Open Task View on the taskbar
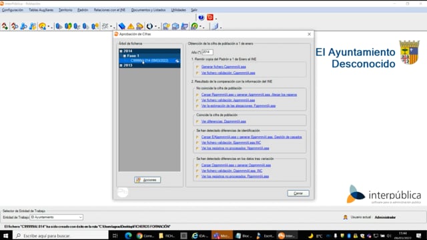Image resolution: width=427 pixels, height=240 pixels. [x=115, y=235]
